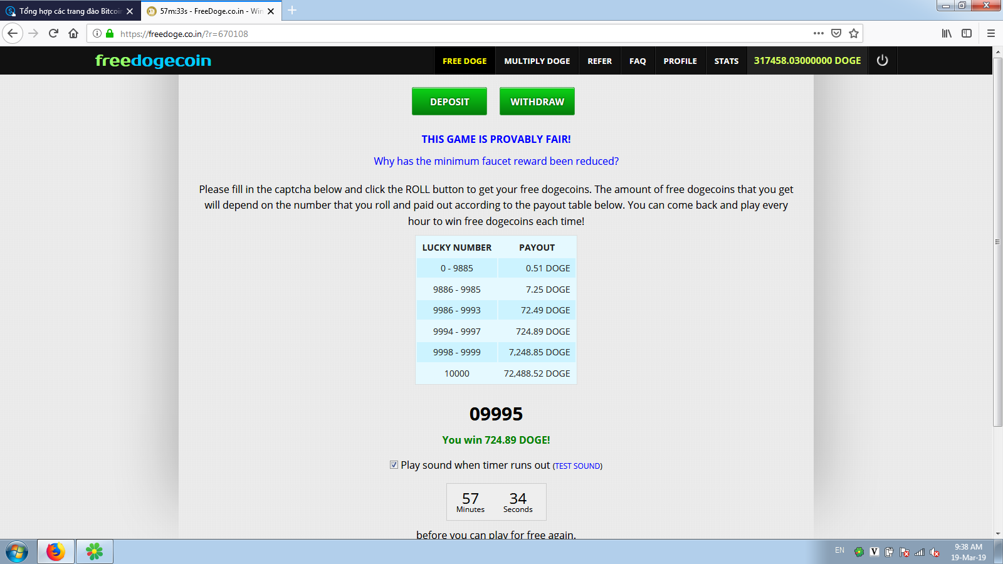Open the REFER page
The width and height of the screenshot is (1003, 564).
[x=599, y=61]
